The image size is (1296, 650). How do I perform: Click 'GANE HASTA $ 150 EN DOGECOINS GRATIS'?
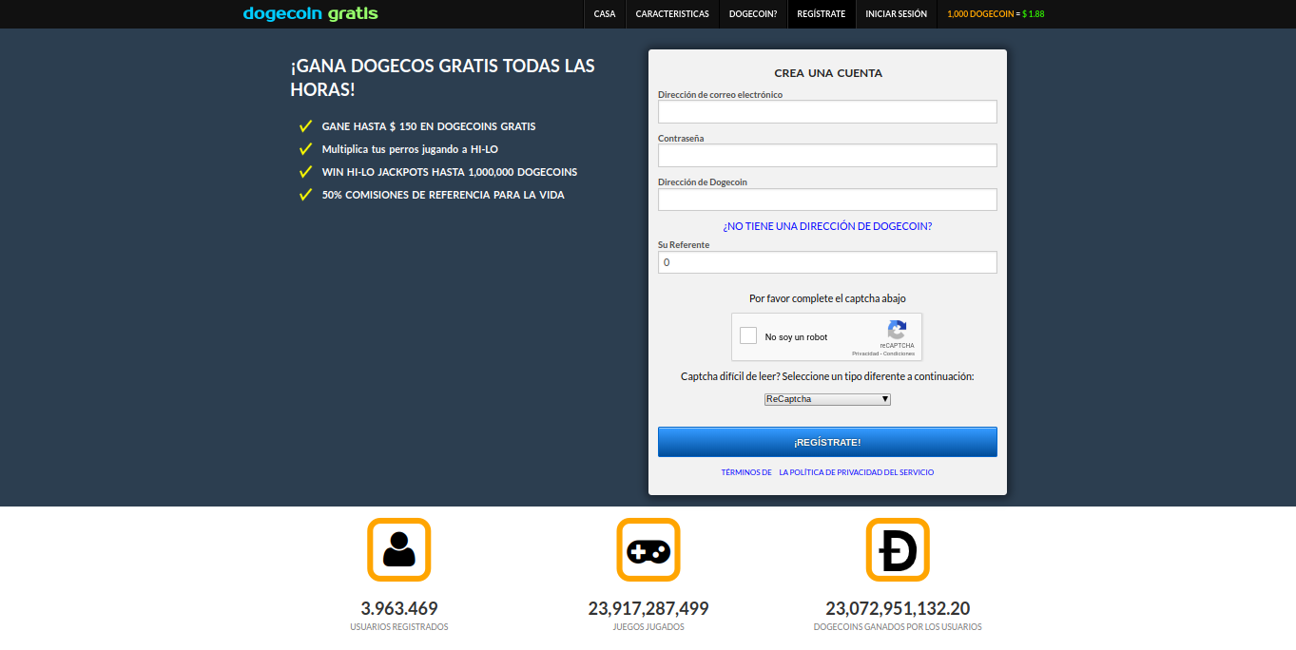[429, 126]
